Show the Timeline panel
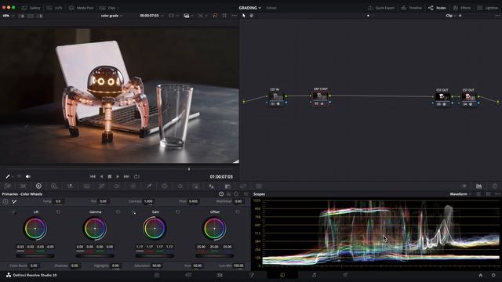502x282 pixels. (x=411, y=8)
